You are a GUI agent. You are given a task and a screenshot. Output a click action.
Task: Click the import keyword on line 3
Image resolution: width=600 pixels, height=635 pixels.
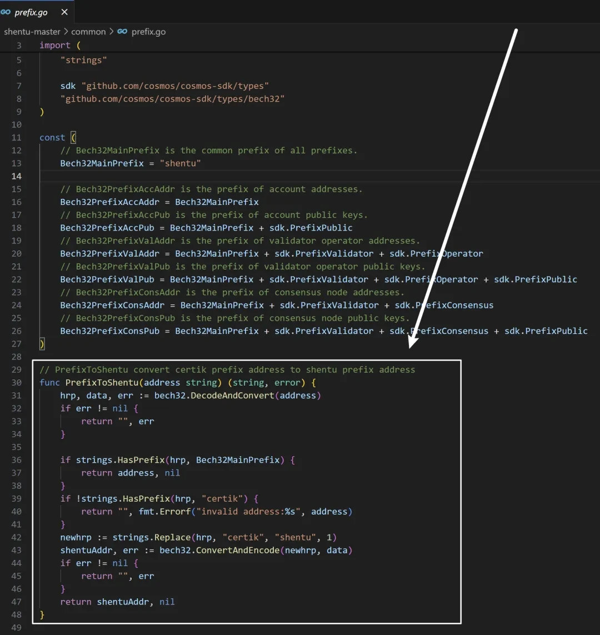coord(55,46)
